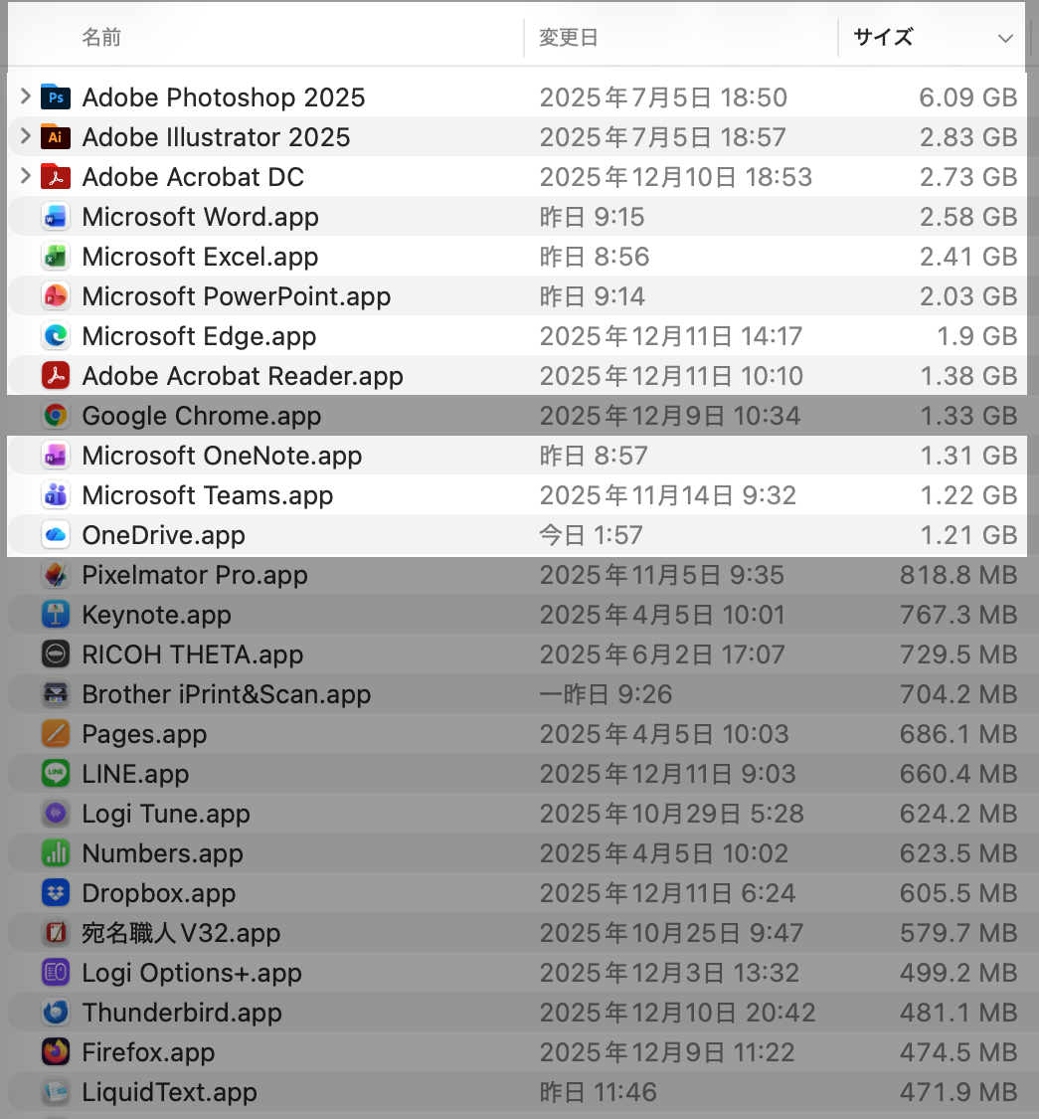The width and height of the screenshot is (1039, 1119).
Task: Select the Logi Options+ app icon
Action: (56, 973)
